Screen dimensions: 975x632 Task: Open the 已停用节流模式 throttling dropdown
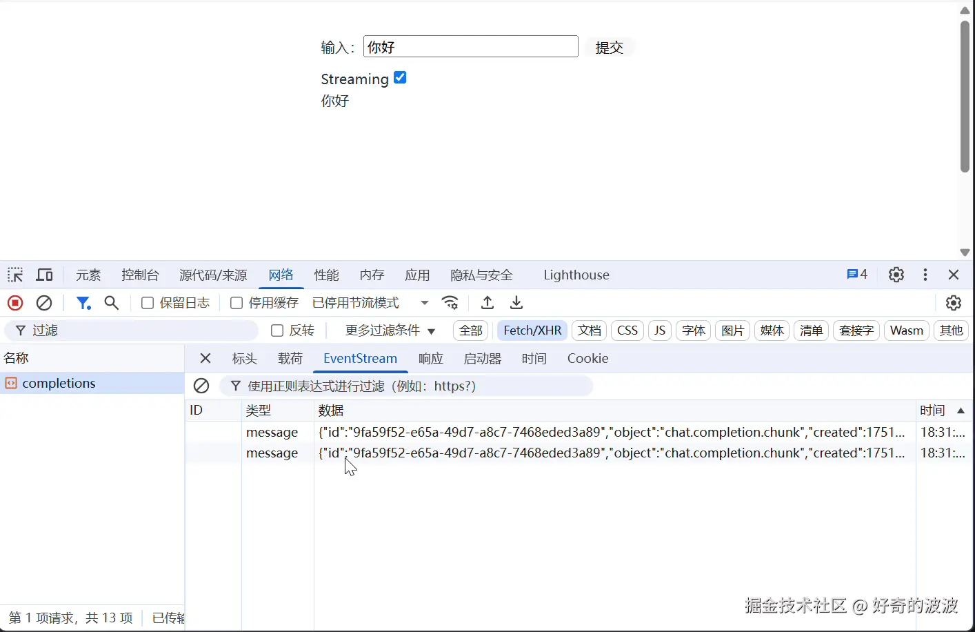[x=356, y=302]
